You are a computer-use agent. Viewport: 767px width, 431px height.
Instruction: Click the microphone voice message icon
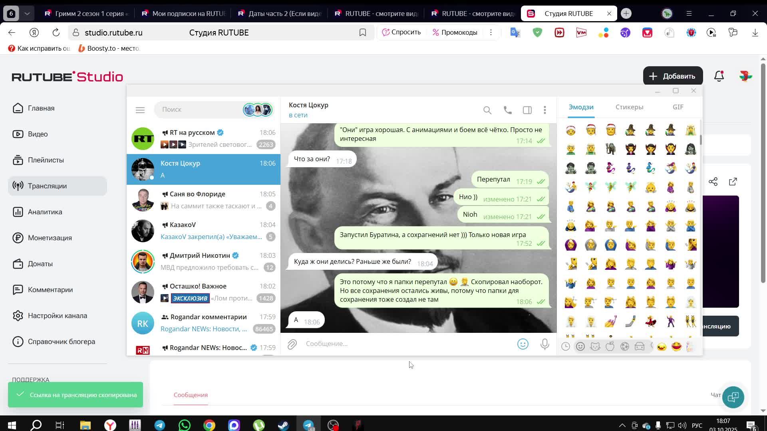544,344
